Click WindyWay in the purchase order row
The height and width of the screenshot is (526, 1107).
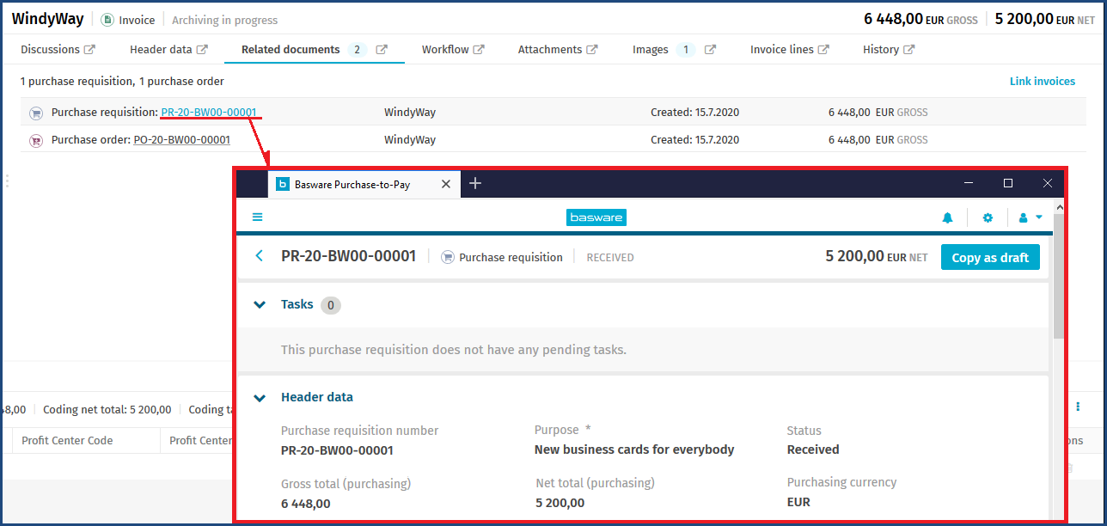coord(410,140)
